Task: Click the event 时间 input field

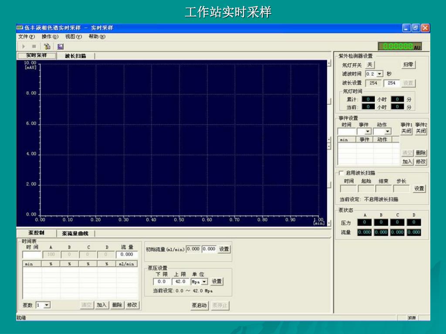Action: [346, 131]
